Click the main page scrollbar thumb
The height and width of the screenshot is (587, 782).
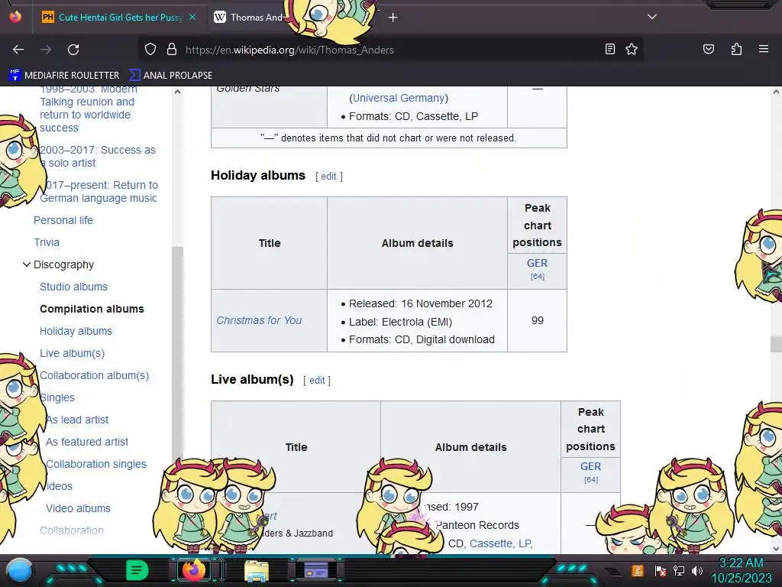[776, 344]
